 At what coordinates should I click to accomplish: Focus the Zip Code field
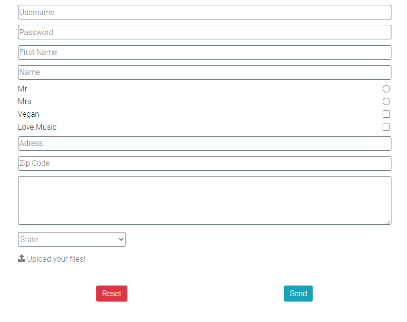point(204,163)
